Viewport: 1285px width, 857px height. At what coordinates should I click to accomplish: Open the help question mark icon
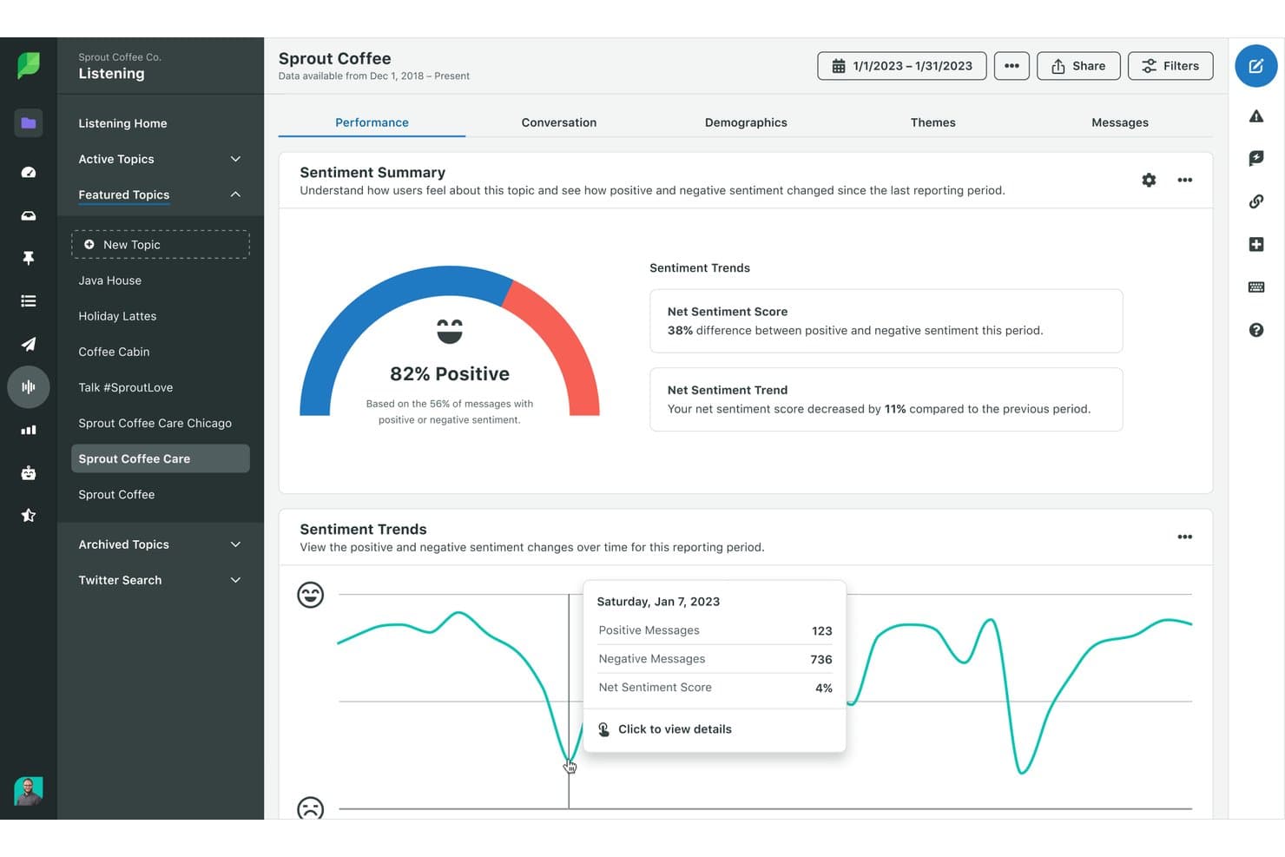coord(1255,330)
